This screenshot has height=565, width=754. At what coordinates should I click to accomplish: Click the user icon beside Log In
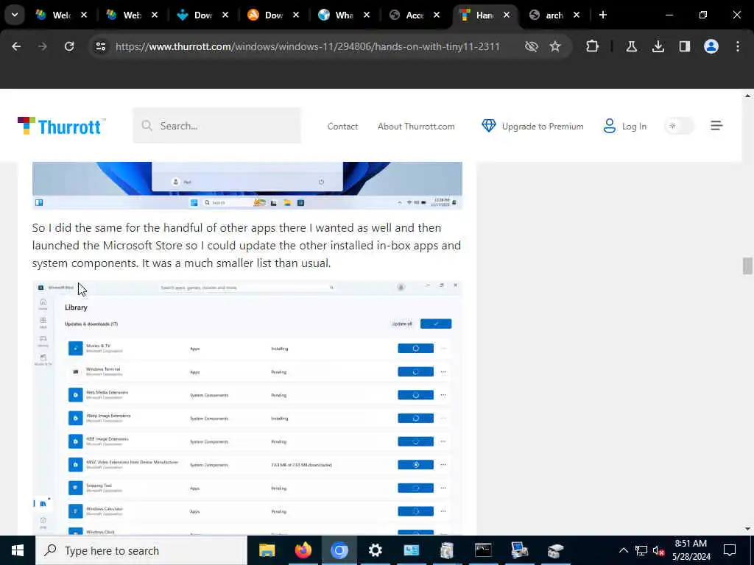609,126
